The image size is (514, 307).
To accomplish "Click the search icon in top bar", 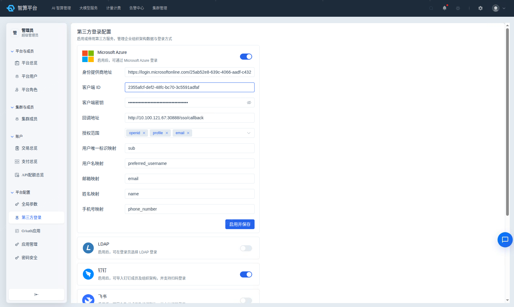I will point(431,8).
